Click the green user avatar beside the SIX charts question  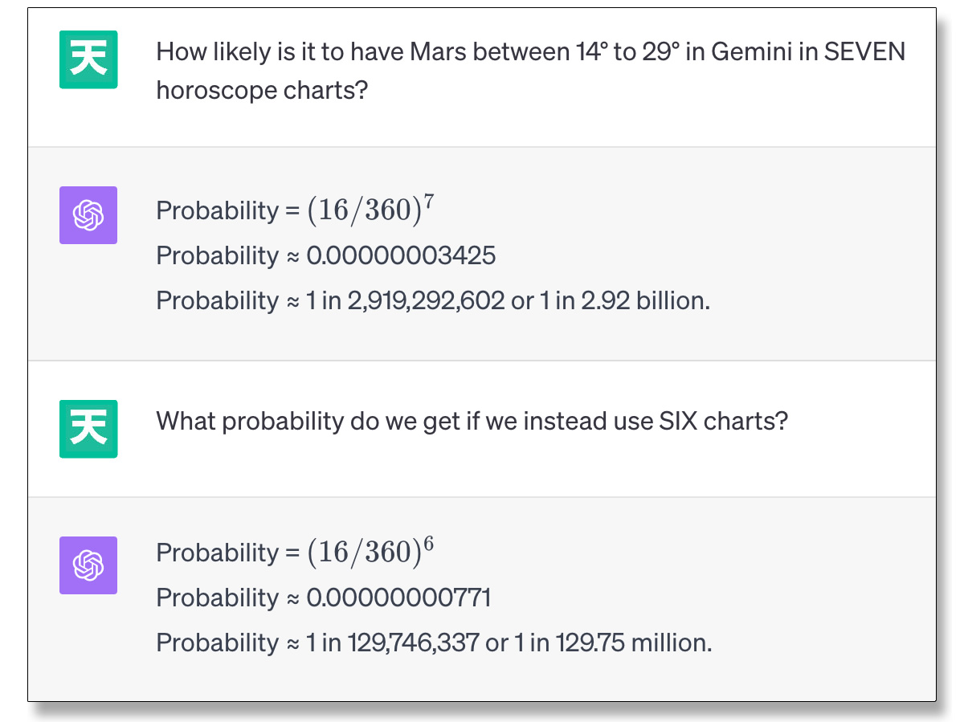[88, 429]
